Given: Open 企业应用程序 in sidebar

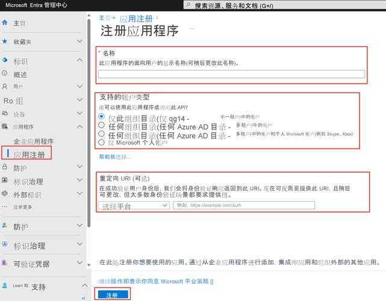Looking at the screenshot, I should point(34,141).
